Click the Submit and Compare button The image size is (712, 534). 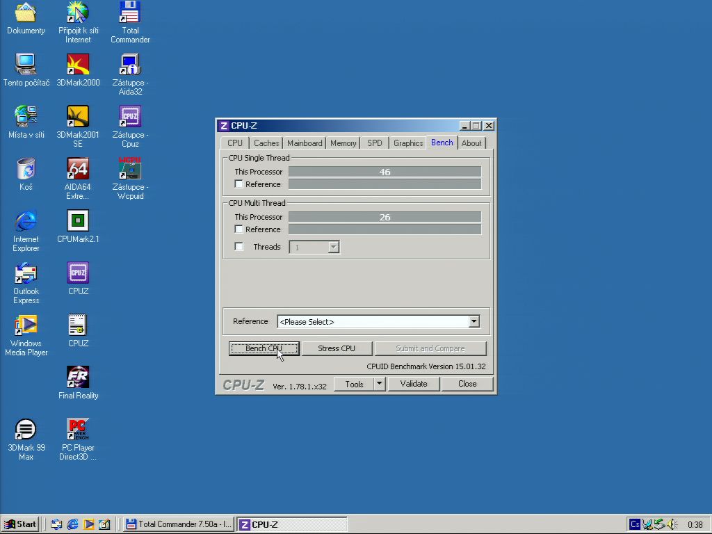click(430, 348)
